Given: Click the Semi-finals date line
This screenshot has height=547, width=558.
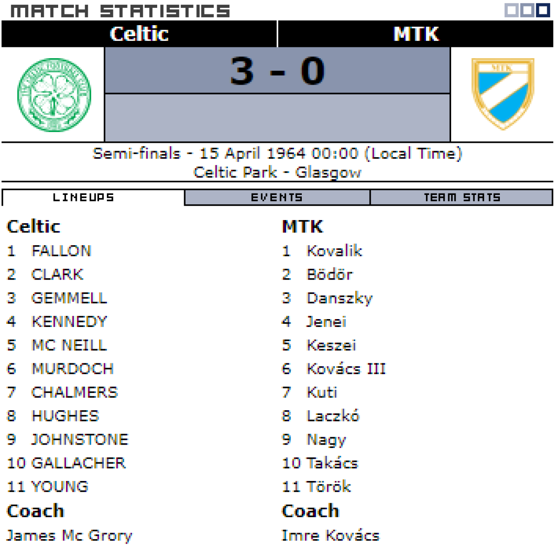Looking at the screenshot, I should coord(277,153).
